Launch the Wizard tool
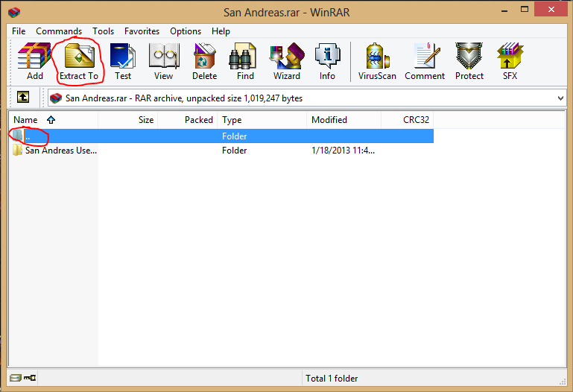 coord(287,61)
